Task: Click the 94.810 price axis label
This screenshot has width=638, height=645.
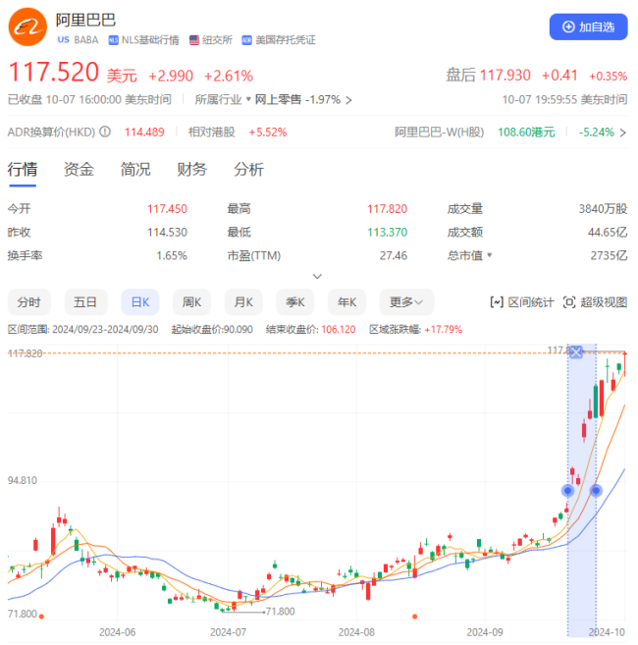Action: coord(23,480)
